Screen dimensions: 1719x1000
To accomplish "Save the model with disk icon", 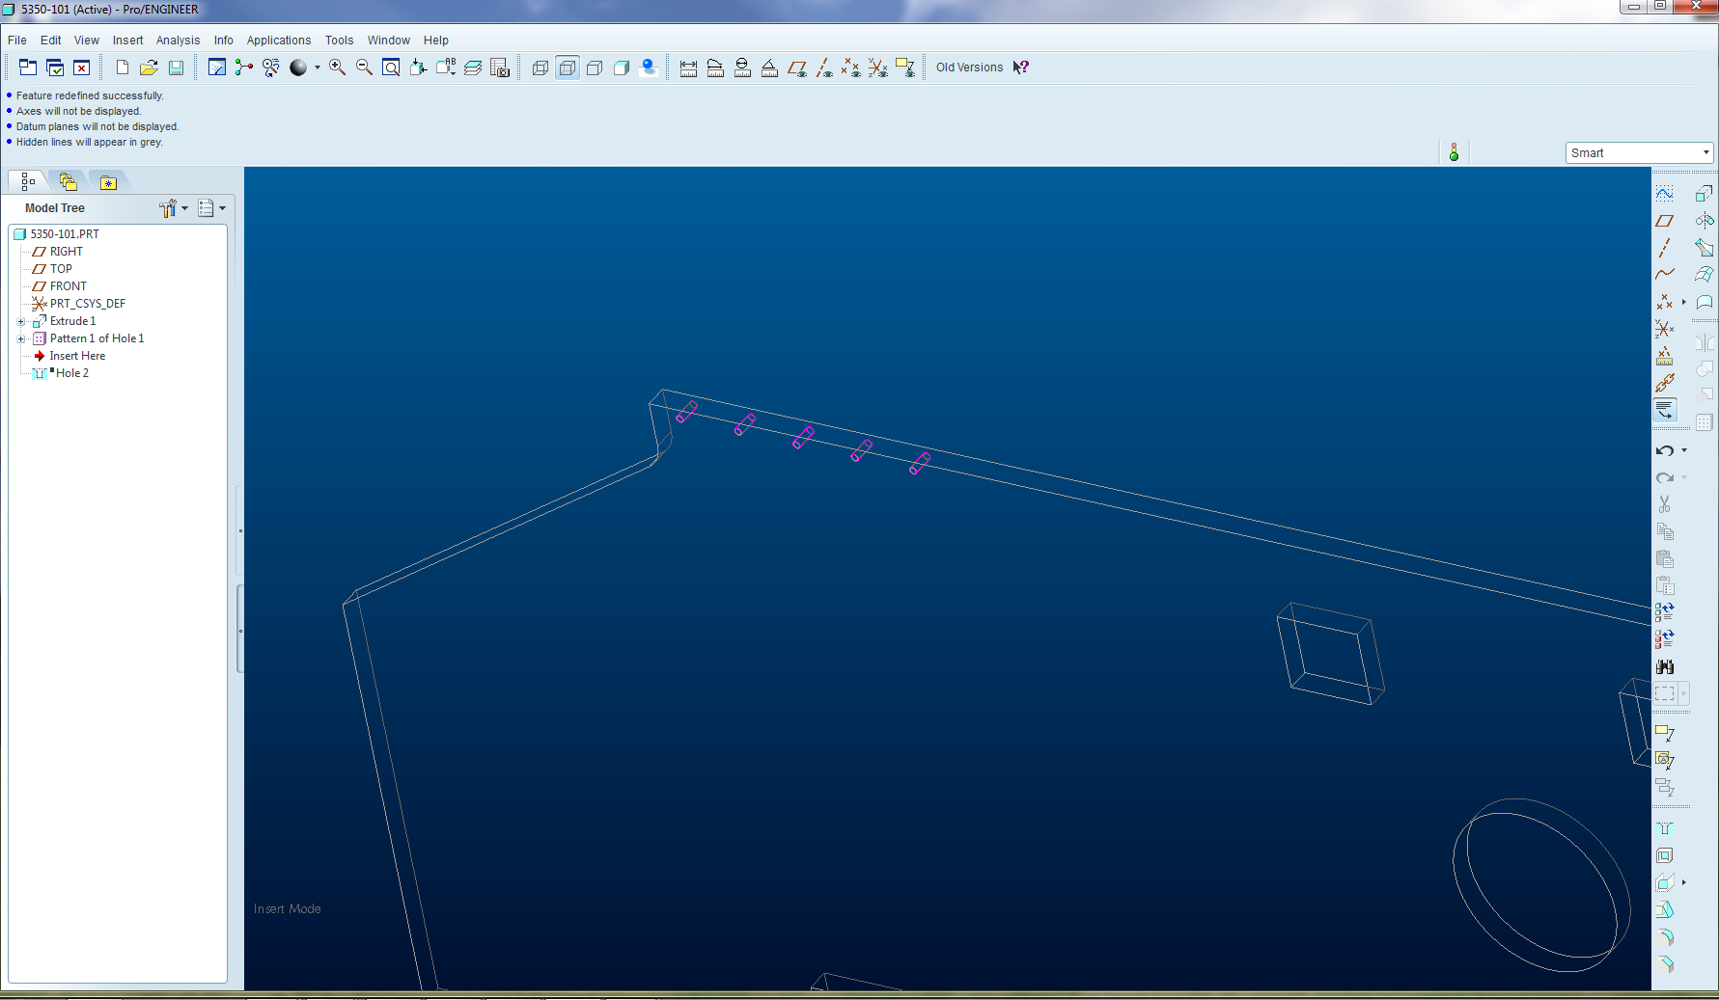I will [x=176, y=68].
